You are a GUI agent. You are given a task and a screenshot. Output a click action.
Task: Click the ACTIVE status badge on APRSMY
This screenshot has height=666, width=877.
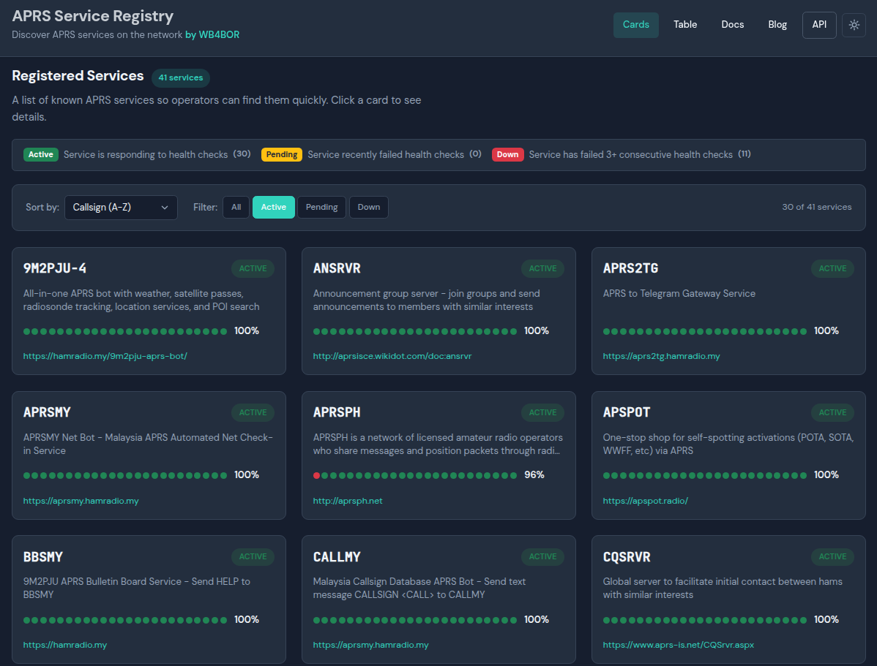click(x=253, y=413)
